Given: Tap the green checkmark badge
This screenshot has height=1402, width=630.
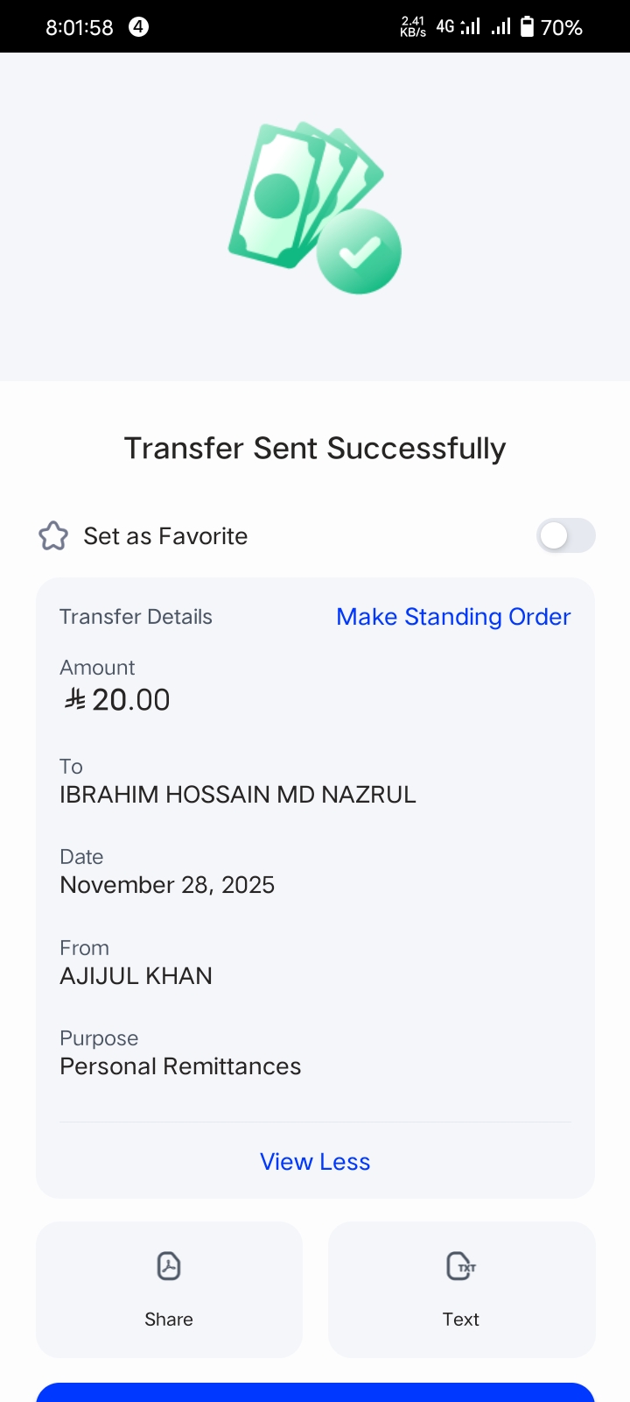Looking at the screenshot, I should click(x=359, y=252).
